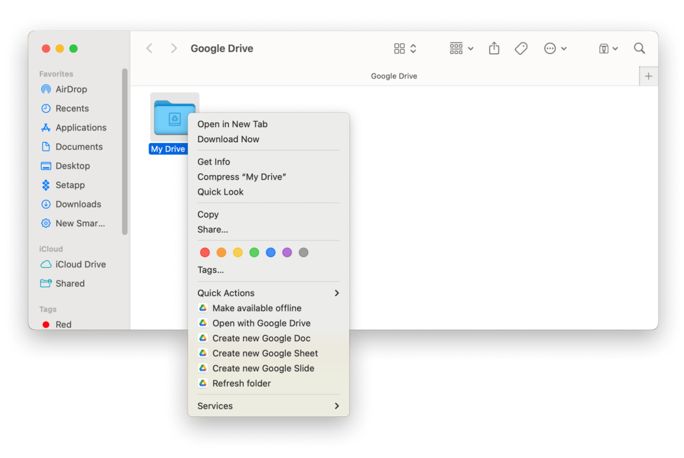The width and height of the screenshot is (684, 458).
Task: Click the Edit Tags toolbar icon
Action: (x=521, y=48)
